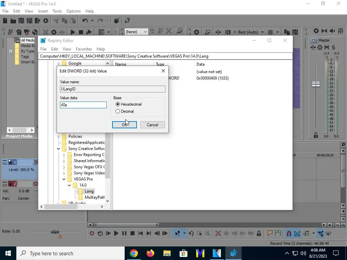Open the Favorites menu in Registry Editor
Screen dimensions: 347x260
[84, 49]
